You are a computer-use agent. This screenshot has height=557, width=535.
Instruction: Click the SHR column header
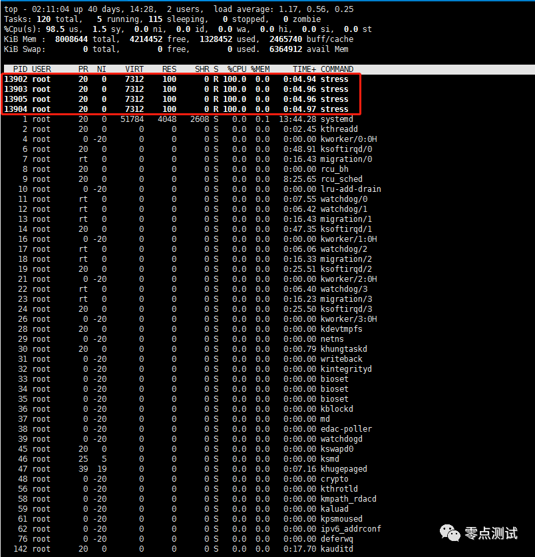[x=202, y=69]
